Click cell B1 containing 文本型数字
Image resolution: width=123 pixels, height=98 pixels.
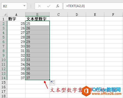point(37,19)
